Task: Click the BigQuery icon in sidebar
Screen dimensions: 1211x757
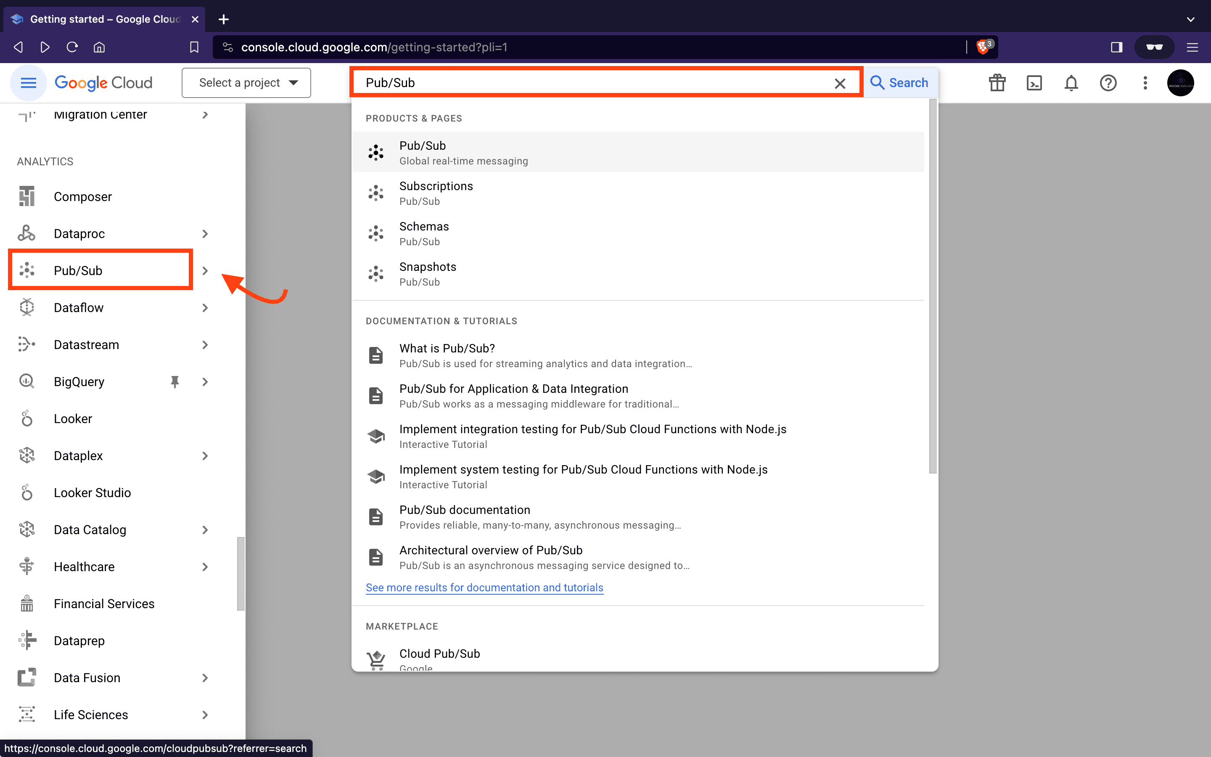Action: [x=27, y=381]
